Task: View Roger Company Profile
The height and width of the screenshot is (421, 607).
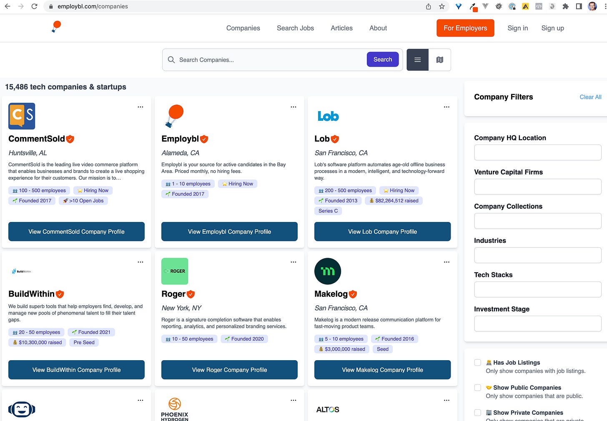Action: tap(229, 370)
